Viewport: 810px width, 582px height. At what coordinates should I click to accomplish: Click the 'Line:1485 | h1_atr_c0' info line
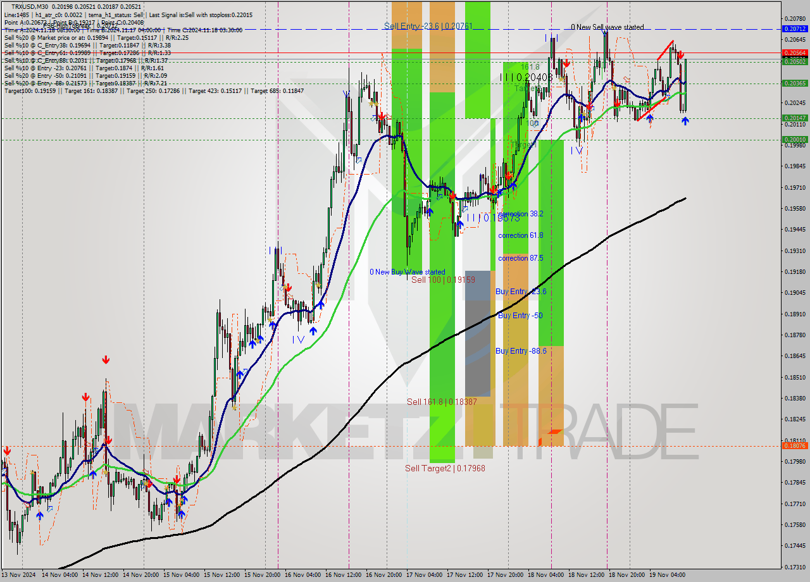point(128,15)
